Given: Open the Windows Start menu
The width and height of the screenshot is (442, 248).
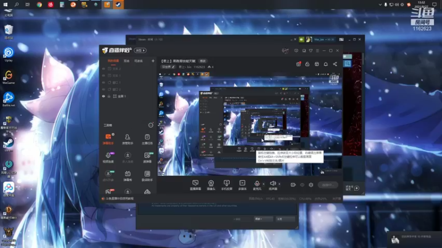Looking at the screenshot, I should coord(5,4).
